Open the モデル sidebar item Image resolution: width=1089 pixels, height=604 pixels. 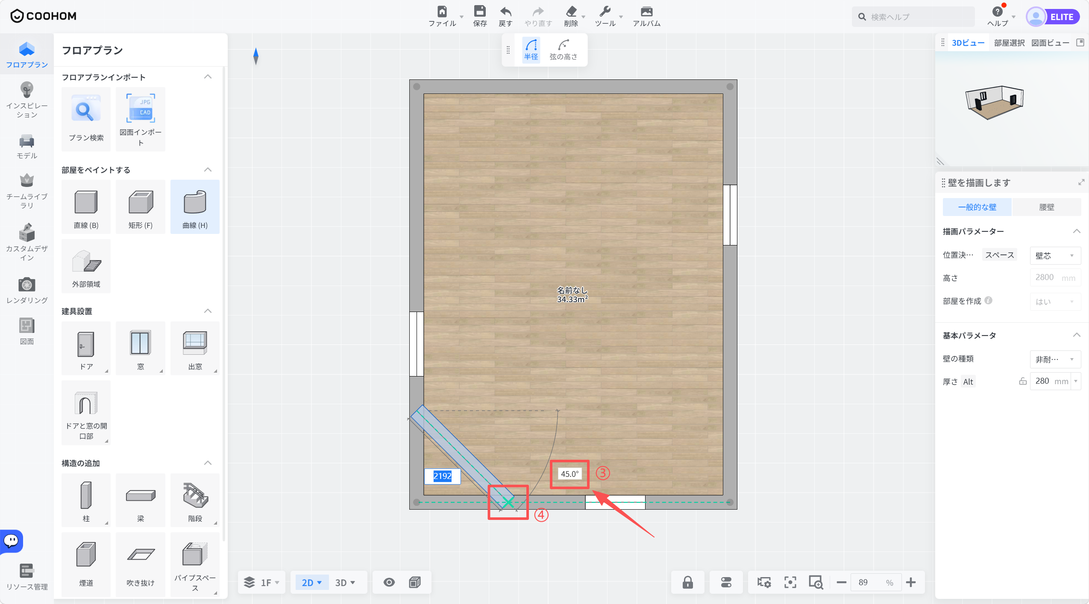[x=27, y=147]
